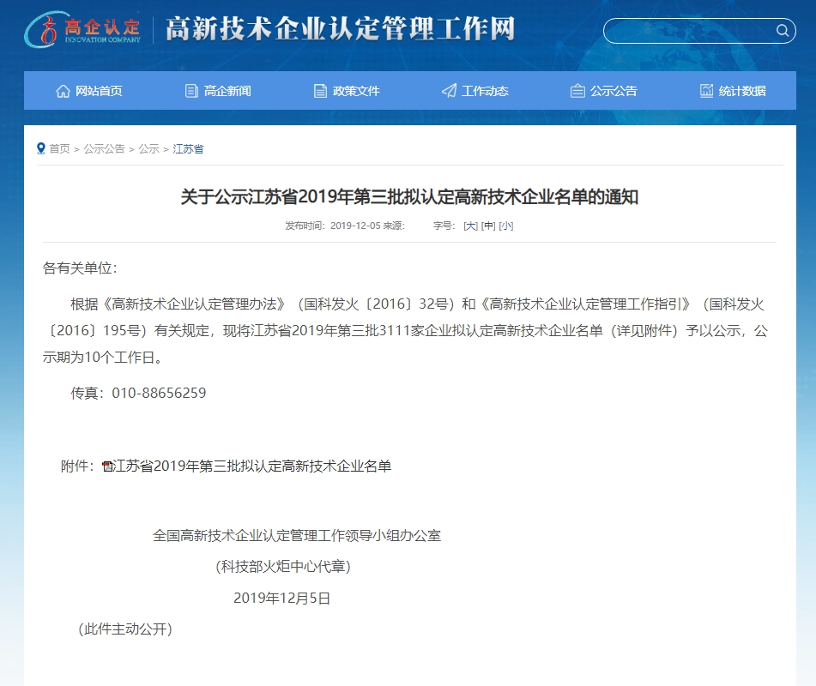Open the 高企新闻 navigation menu
The height and width of the screenshot is (686, 816).
227,91
